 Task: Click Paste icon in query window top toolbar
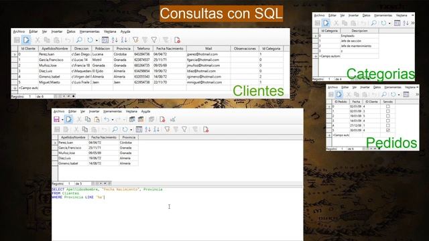(97, 119)
